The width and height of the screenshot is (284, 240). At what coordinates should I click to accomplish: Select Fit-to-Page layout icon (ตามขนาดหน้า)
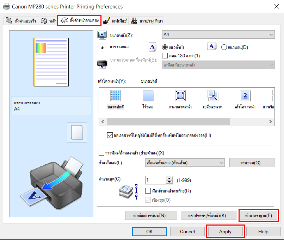point(180,95)
